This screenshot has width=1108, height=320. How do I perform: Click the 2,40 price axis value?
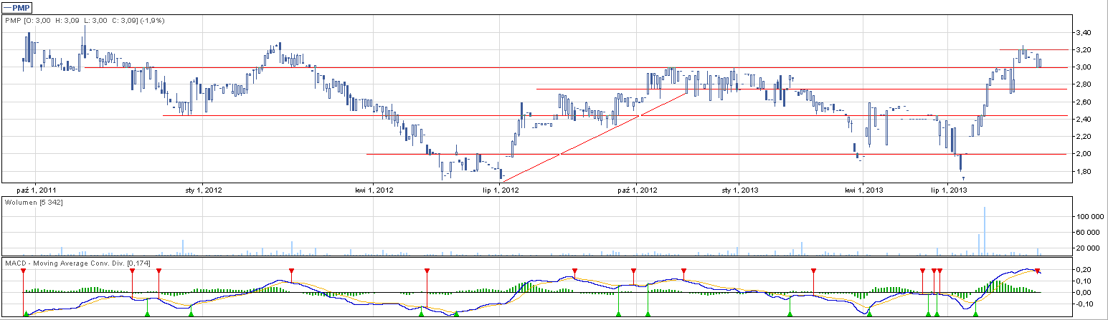pyautogui.click(x=1082, y=120)
